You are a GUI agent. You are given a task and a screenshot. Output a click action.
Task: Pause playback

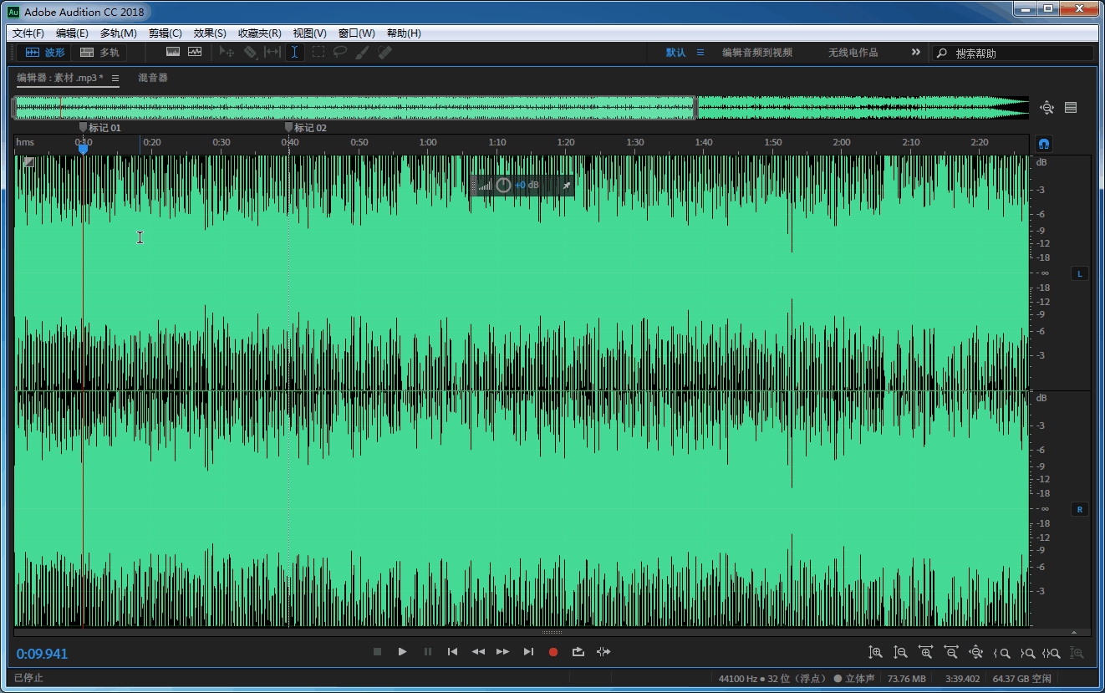427,652
